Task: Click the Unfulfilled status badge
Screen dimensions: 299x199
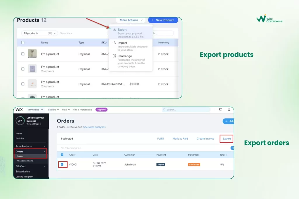Action: [194, 165]
